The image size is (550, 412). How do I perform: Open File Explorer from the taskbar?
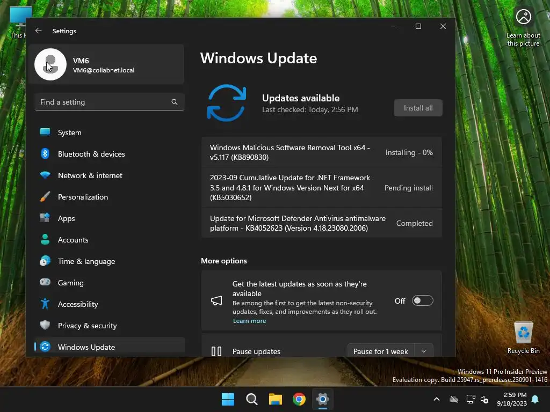tap(276, 399)
